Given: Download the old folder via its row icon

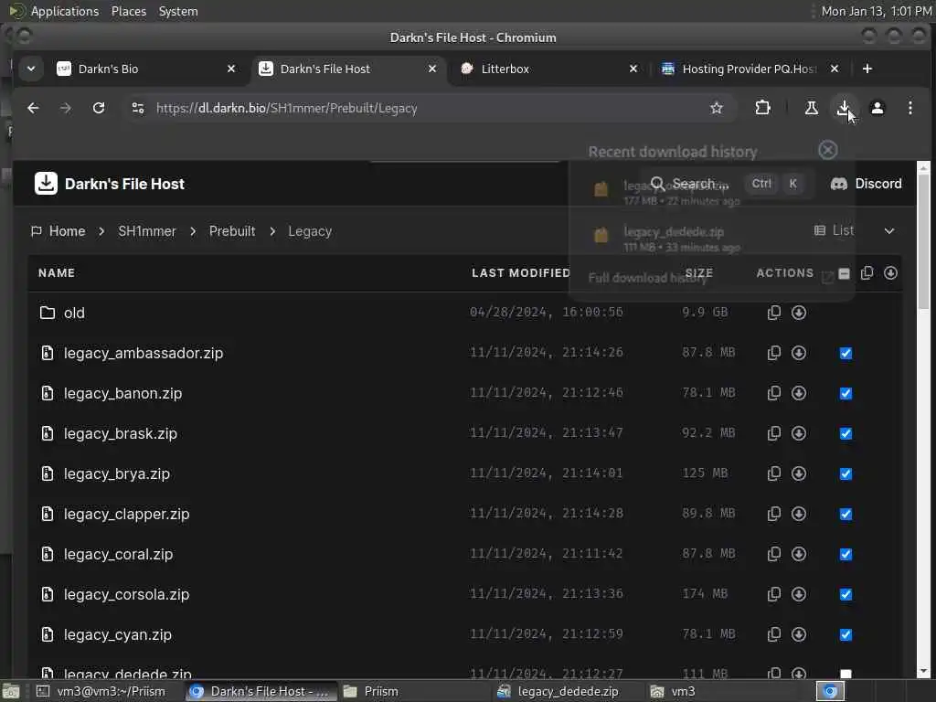Looking at the screenshot, I should 799,313.
